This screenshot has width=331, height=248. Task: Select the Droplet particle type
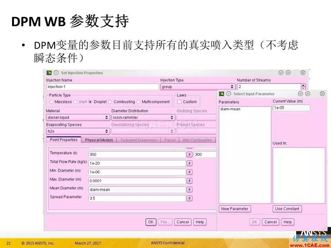point(90,102)
